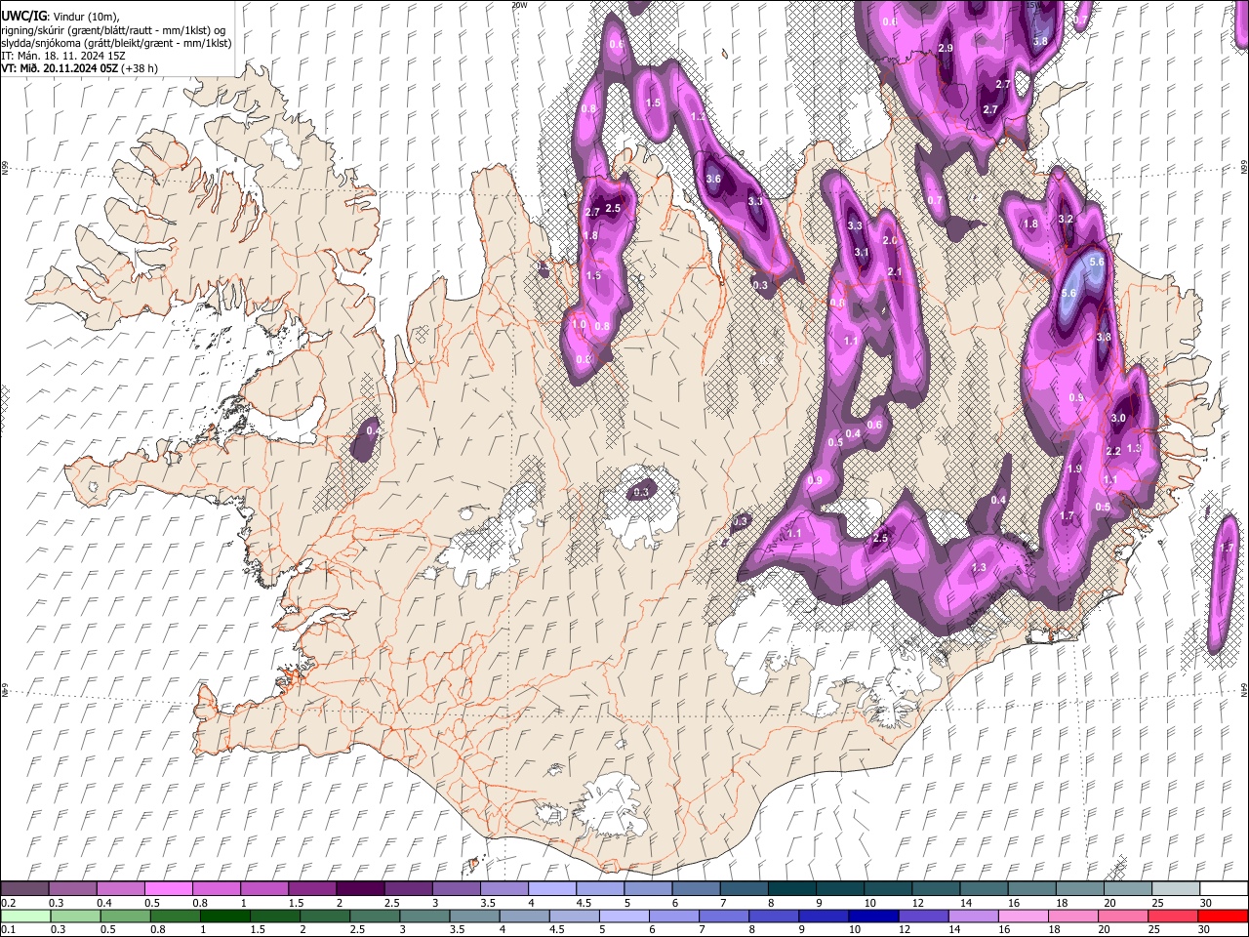Screen dimensions: 1249x937
Task: Click the 0.1 label in the bottom legend row
Action: [x=9, y=930]
